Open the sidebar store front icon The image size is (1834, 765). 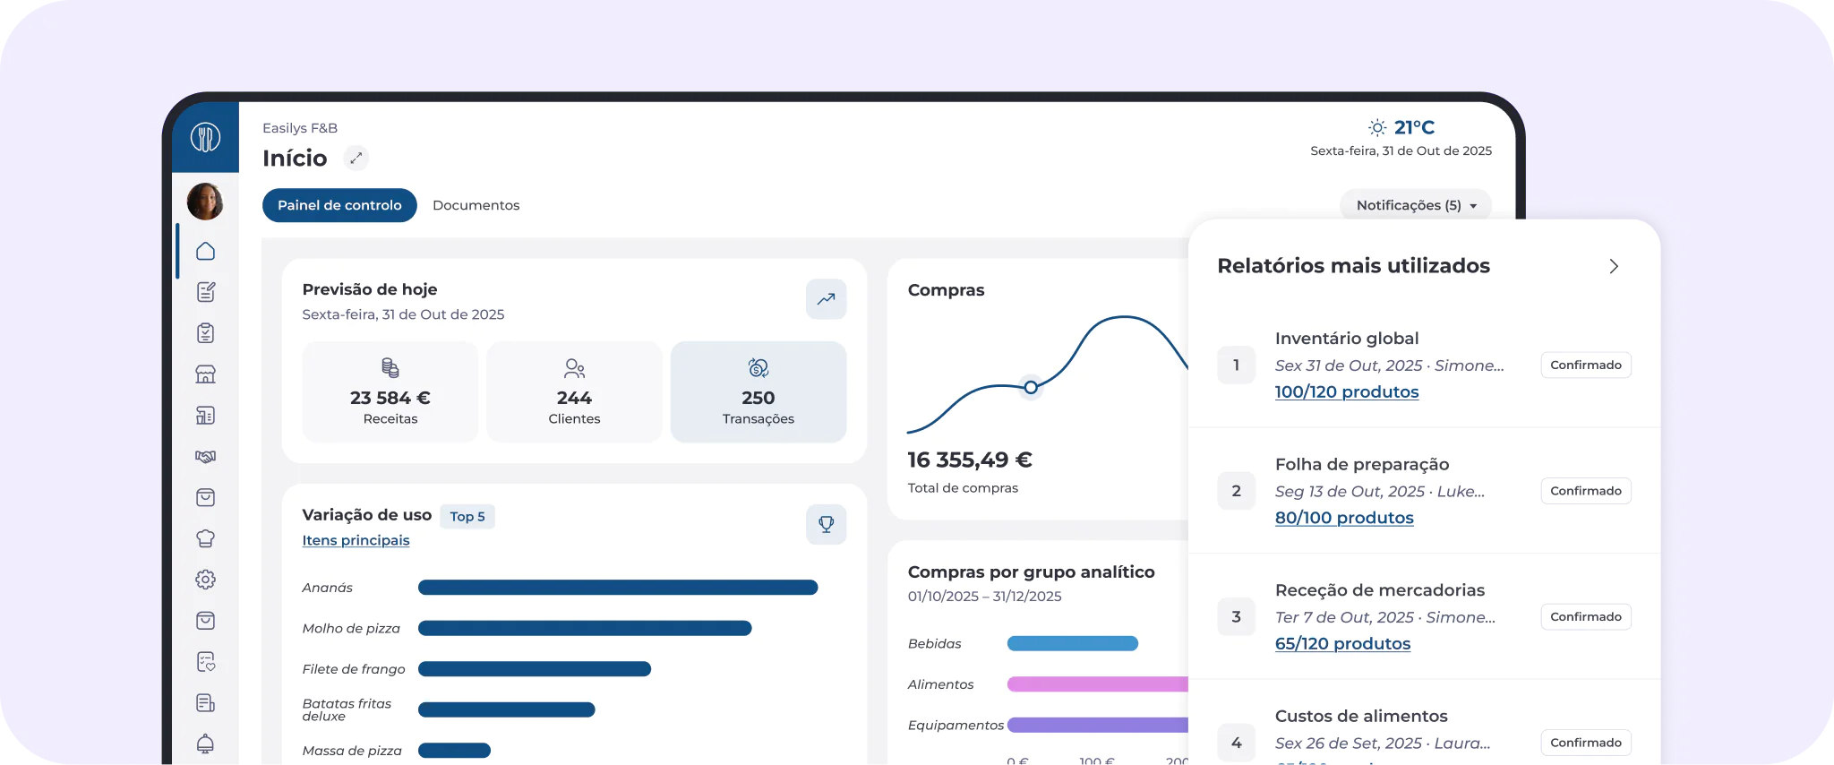point(205,374)
